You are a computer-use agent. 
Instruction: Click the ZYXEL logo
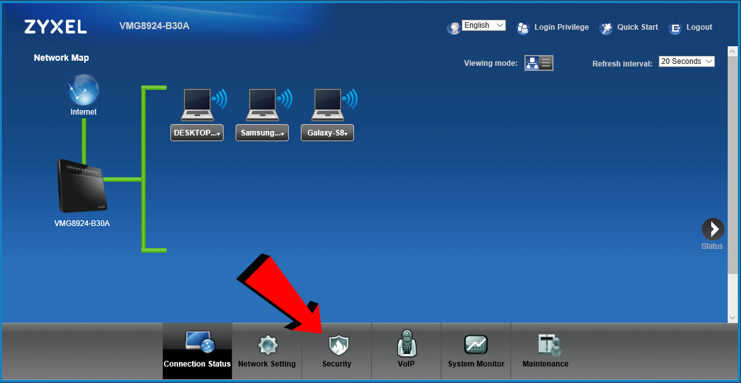click(x=55, y=27)
